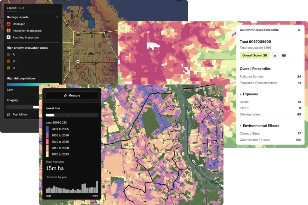The width and height of the screenshot is (308, 205).
Task: Toggle evacuation zone C swatch
Action: [x=9, y=68]
